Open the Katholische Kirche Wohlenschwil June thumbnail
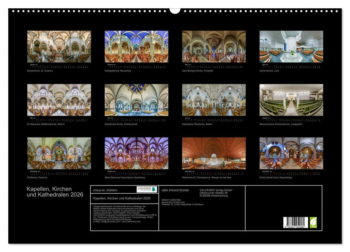Viewport: 350px width, 252px height. point(136,100)
